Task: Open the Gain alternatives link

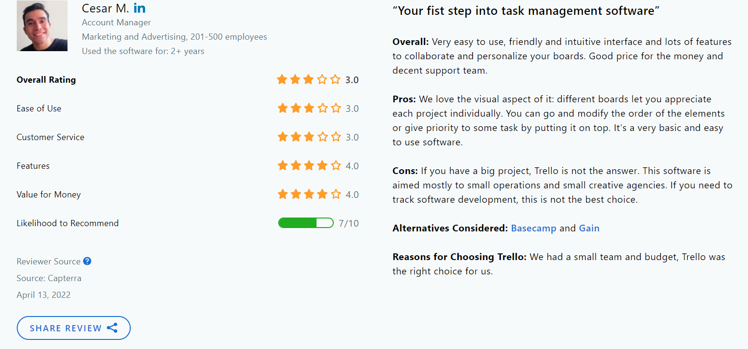Action: tap(589, 228)
